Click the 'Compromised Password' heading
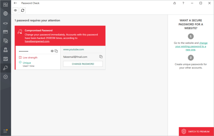 pos(39,30)
